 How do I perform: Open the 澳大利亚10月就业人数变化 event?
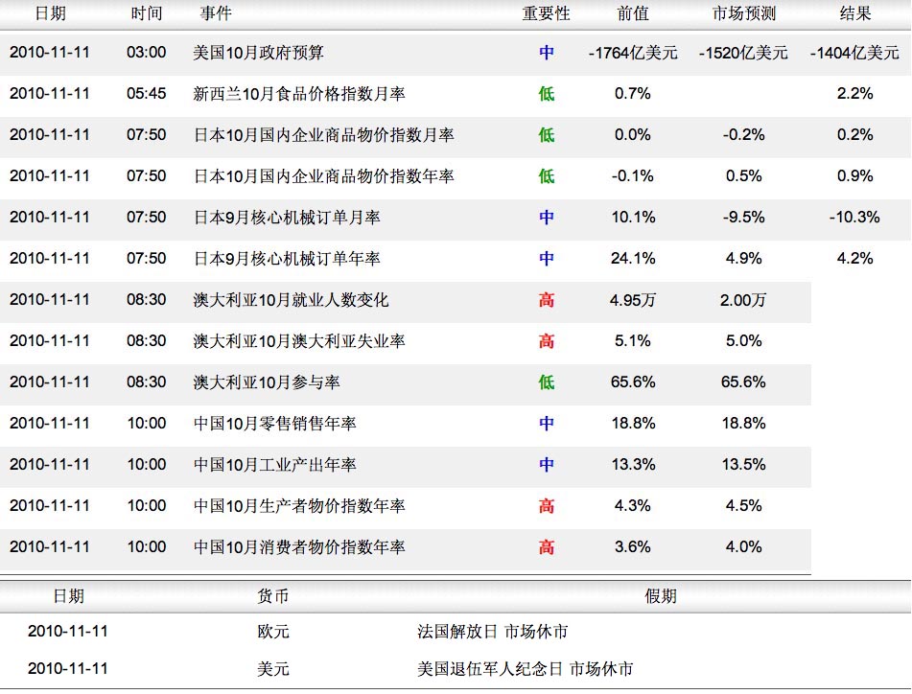291,300
